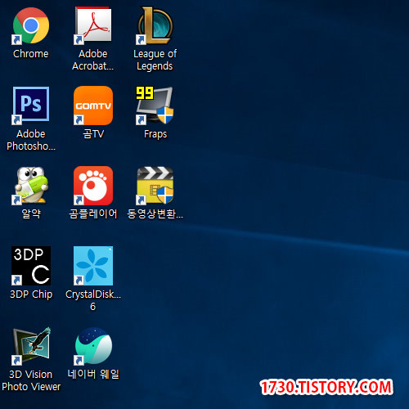This screenshot has height=409, width=409.
Task: Click the "Fraps" label text
Action: [155, 134]
